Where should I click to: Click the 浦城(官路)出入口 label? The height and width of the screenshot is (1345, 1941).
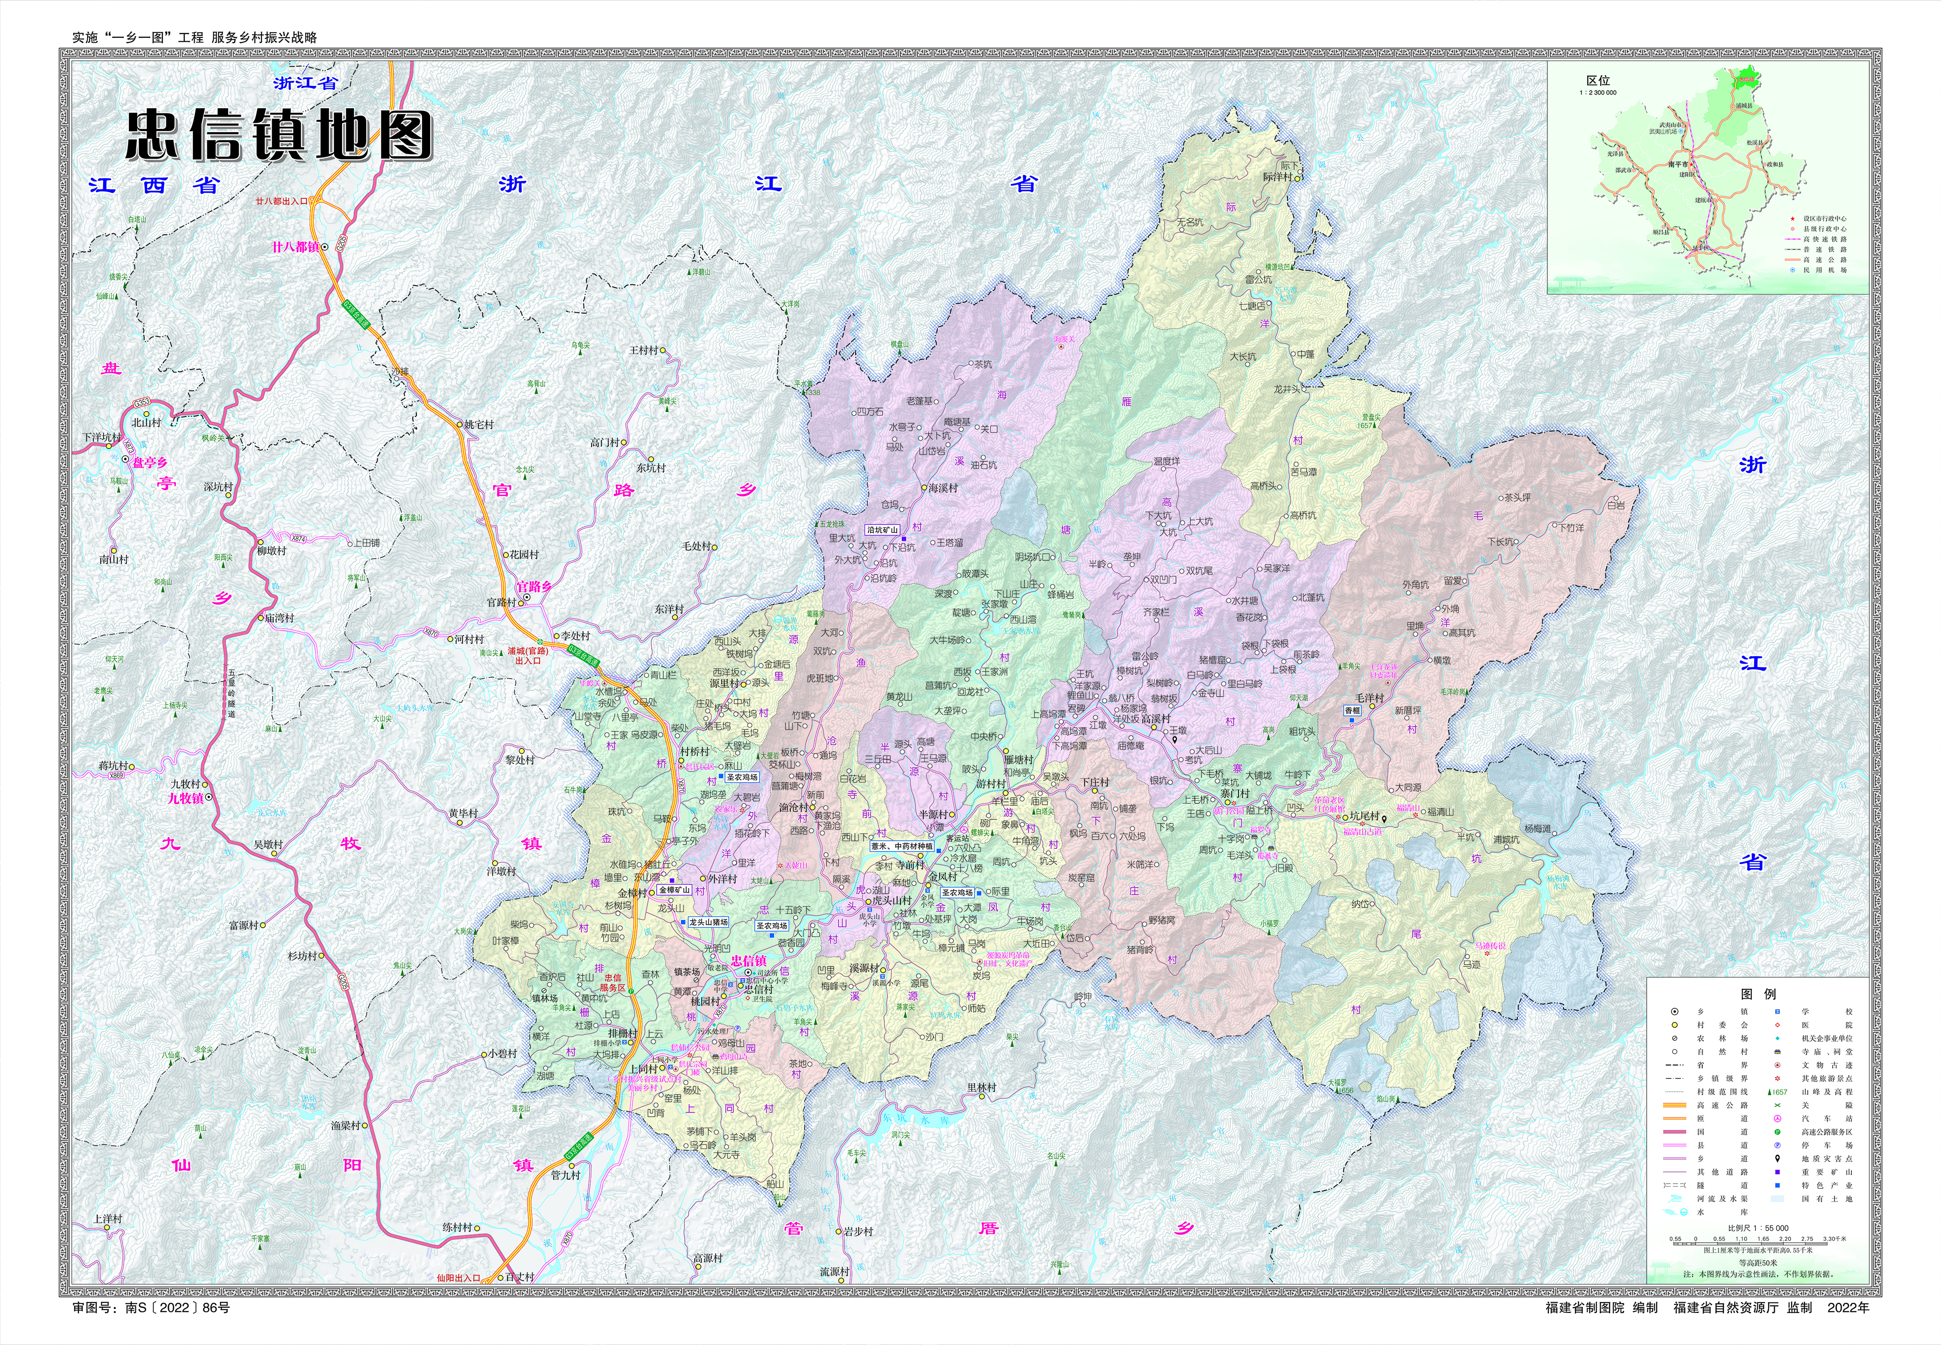point(527,656)
